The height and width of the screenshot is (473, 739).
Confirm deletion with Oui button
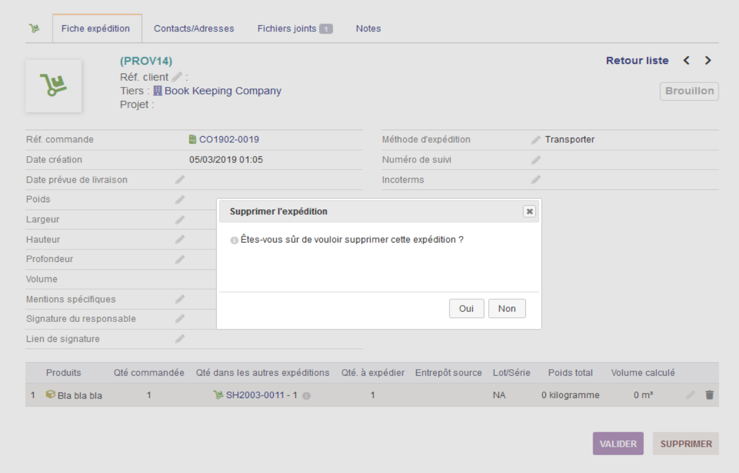pos(466,309)
